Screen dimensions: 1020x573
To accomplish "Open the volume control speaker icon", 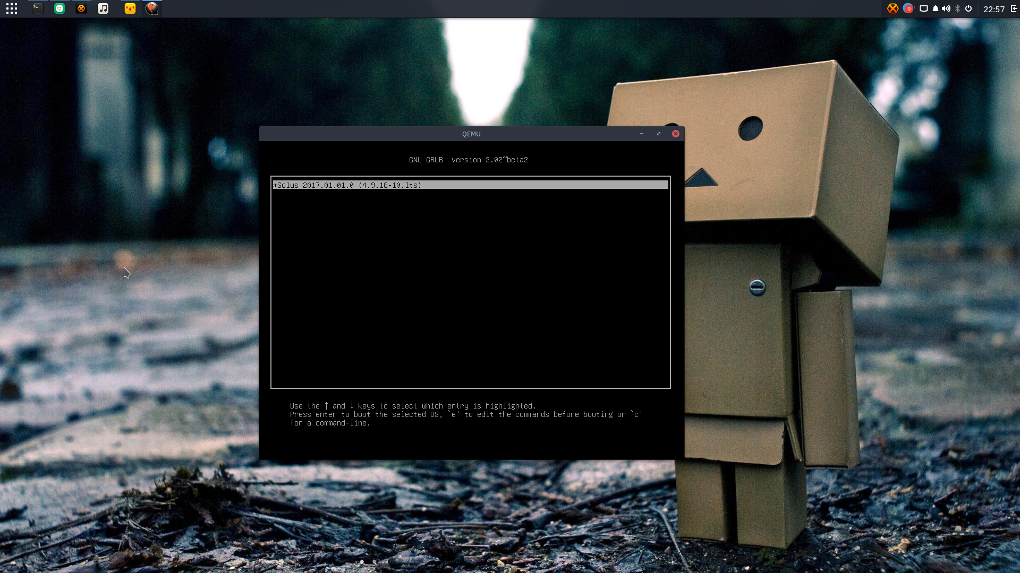I will (946, 8).
